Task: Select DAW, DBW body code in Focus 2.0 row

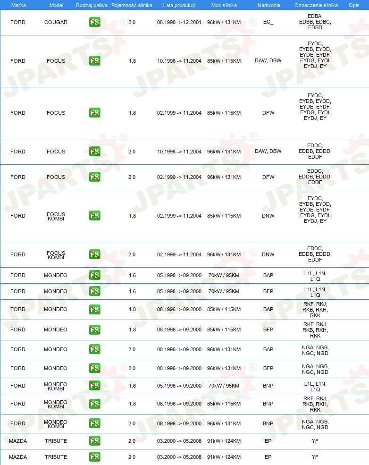Action: 268,151
